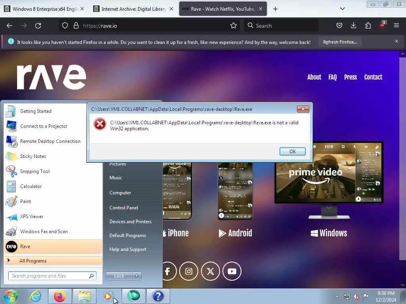This screenshot has width=406, height=304.
Task: Open Rave's Instagram social icon
Action: [x=189, y=271]
